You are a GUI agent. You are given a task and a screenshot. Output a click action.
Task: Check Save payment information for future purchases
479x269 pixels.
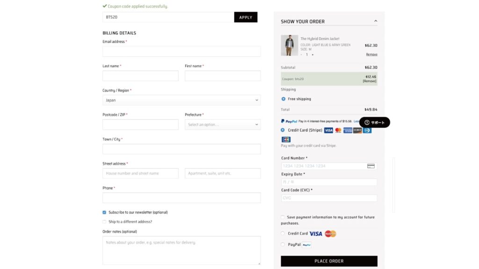click(x=283, y=217)
